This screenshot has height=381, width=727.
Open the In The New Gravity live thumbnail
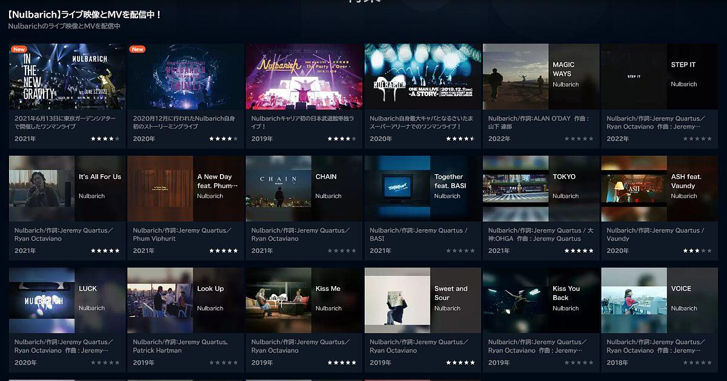tap(67, 77)
